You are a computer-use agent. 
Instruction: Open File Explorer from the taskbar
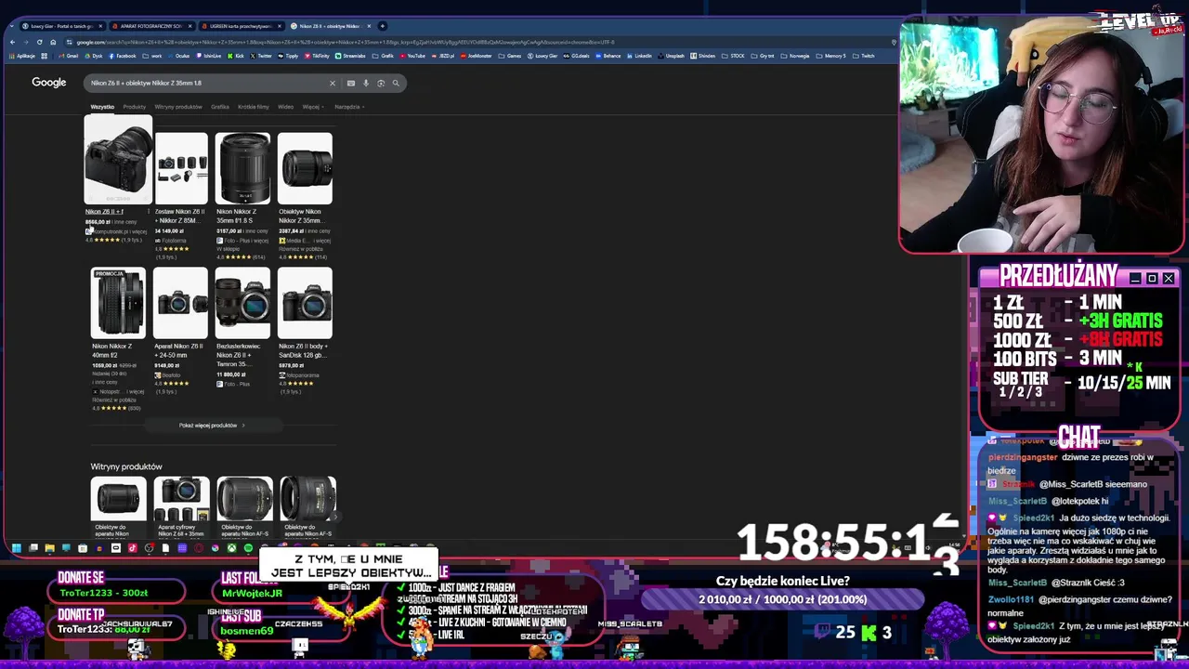pyautogui.click(x=49, y=548)
